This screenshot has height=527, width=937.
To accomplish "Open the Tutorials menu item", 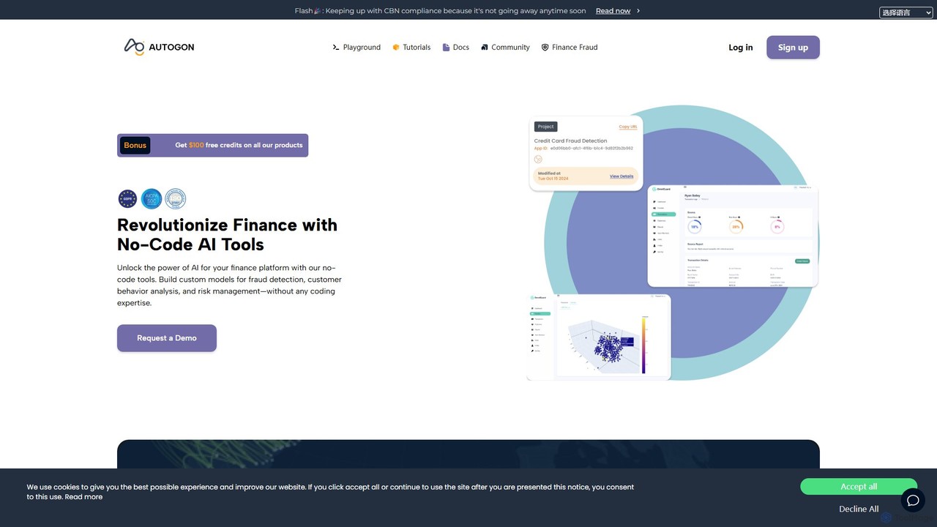I will [x=411, y=48].
